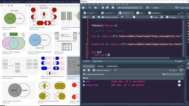The image size is (189, 106).
Task: Click the Compile Report notebook icon
Action: tap(134, 17)
